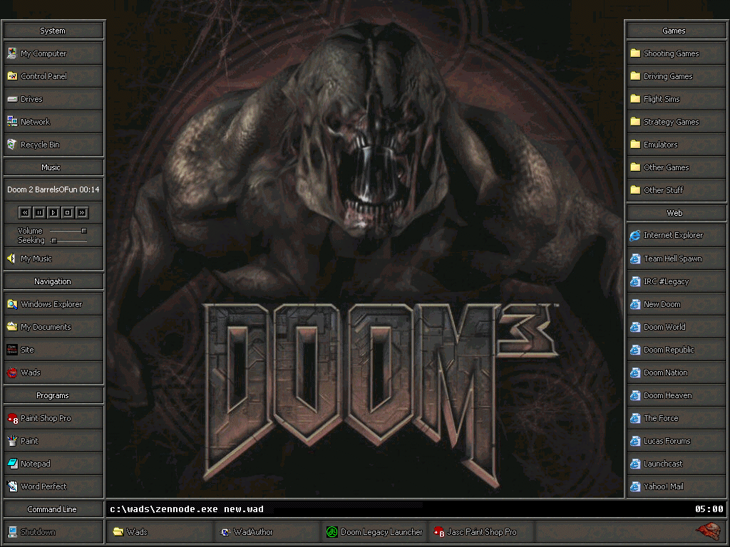The width and height of the screenshot is (730, 547).
Task: Stop the music playback
Action: pos(68,212)
